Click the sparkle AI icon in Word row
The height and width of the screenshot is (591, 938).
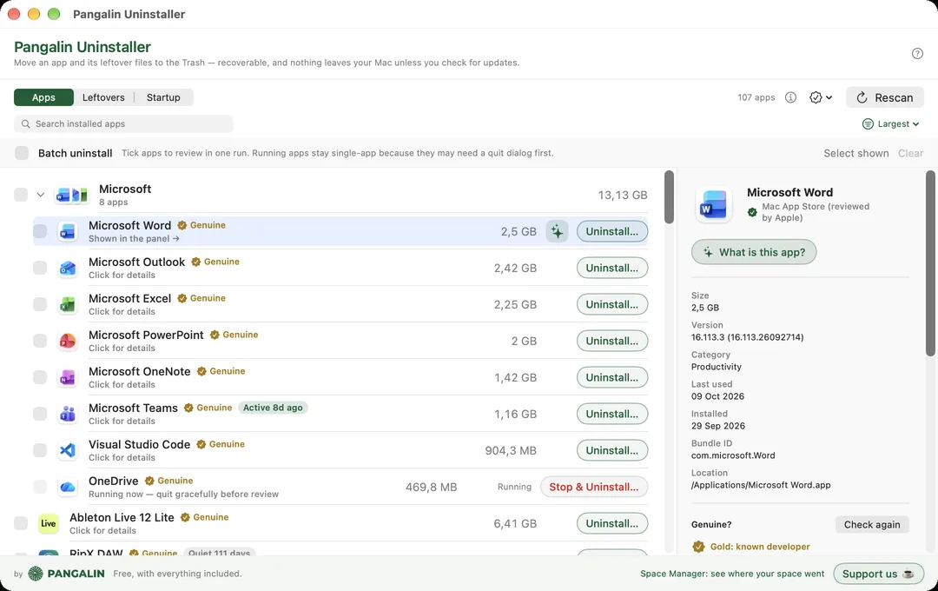pyautogui.click(x=557, y=231)
